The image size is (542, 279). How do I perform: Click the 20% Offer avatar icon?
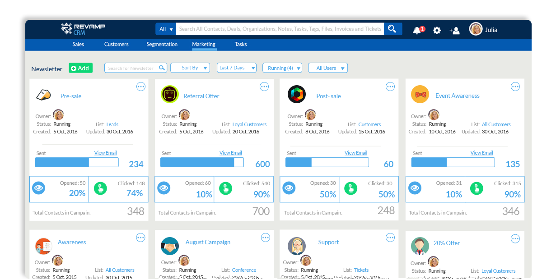[420, 246]
